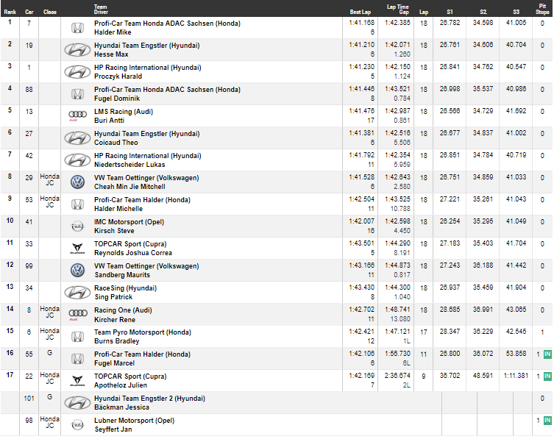554x439 pixels.
Task: Select team Profi-Car Team Halder for Halder Michelle
Action: (143, 200)
